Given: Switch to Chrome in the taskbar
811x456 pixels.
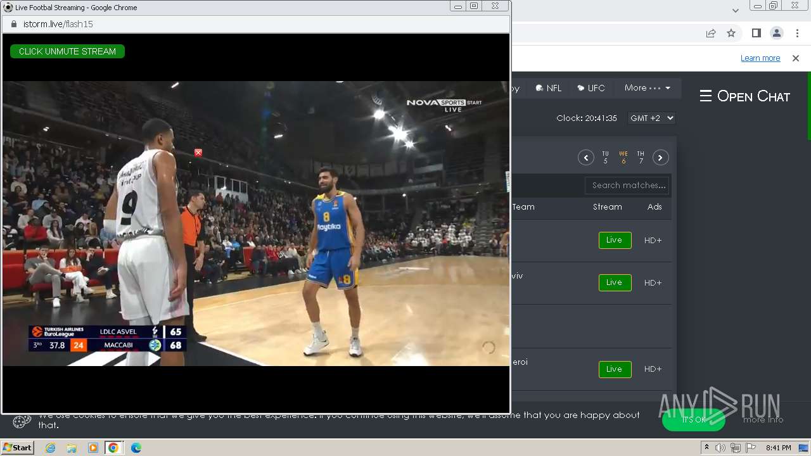Looking at the screenshot, I should point(113,448).
